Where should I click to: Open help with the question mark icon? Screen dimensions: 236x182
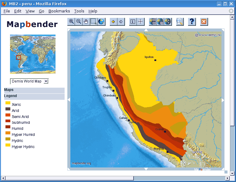[x=192, y=22]
